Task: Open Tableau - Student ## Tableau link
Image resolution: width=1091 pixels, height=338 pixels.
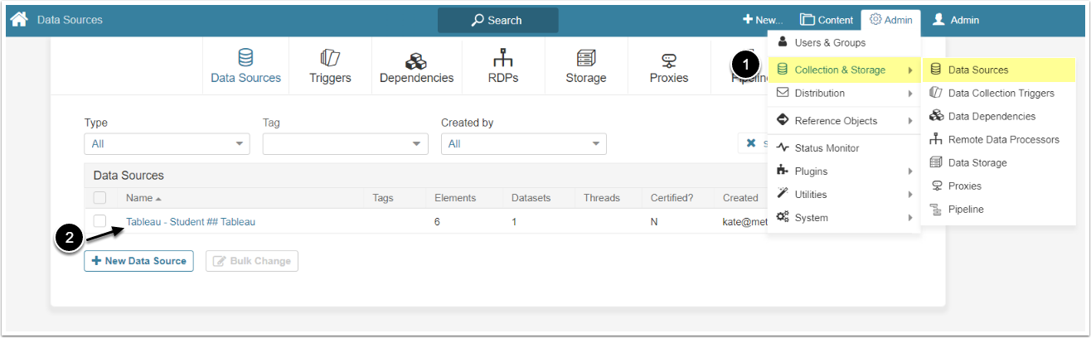Action: tap(191, 222)
